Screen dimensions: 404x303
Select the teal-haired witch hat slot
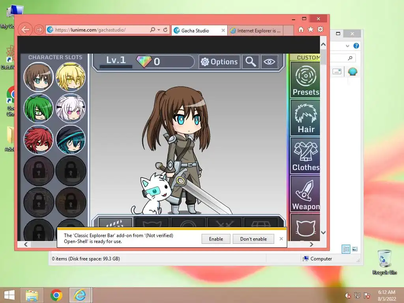[71, 140]
